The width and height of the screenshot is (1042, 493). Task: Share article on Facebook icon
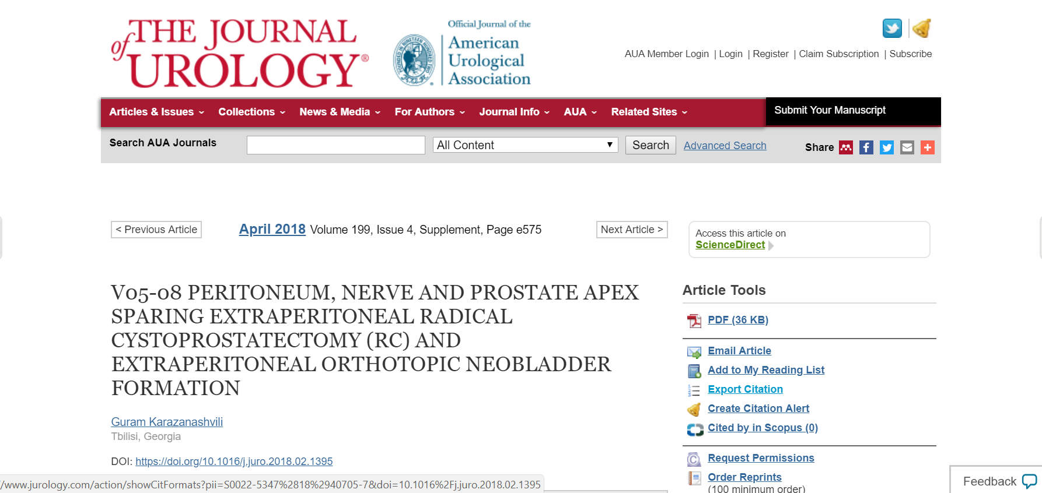[866, 147]
